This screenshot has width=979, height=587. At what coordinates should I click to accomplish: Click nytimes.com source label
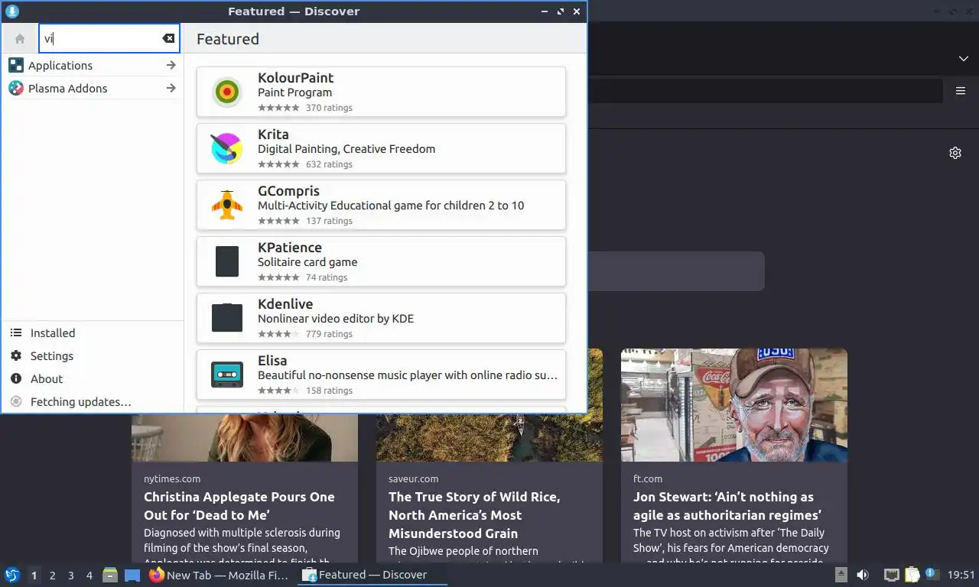[172, 479]
